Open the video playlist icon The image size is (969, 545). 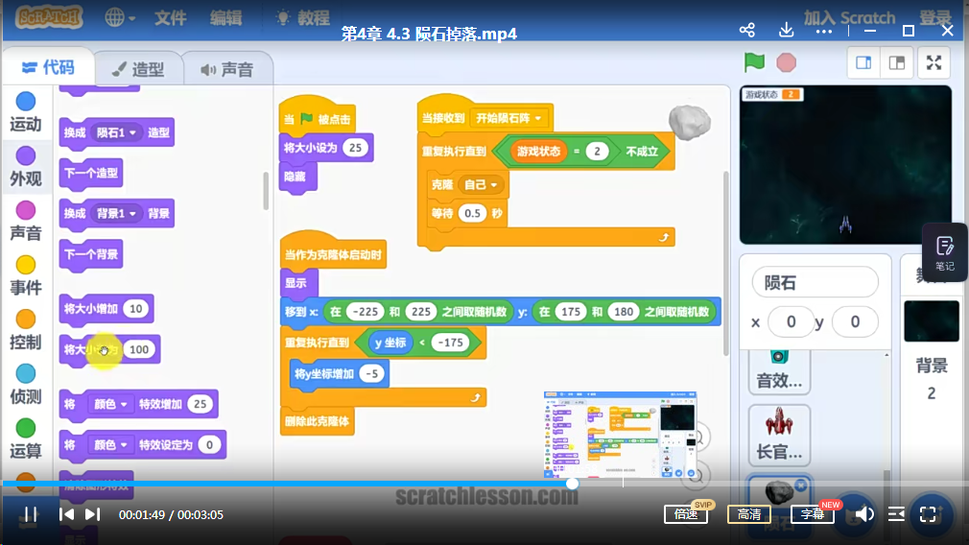pyautogui.click(x=895, y=514)
